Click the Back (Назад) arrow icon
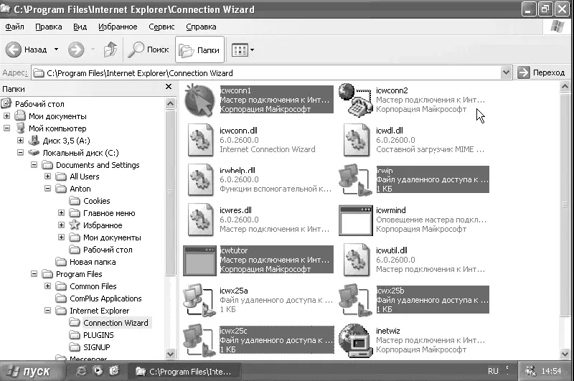 click(14, 50)
